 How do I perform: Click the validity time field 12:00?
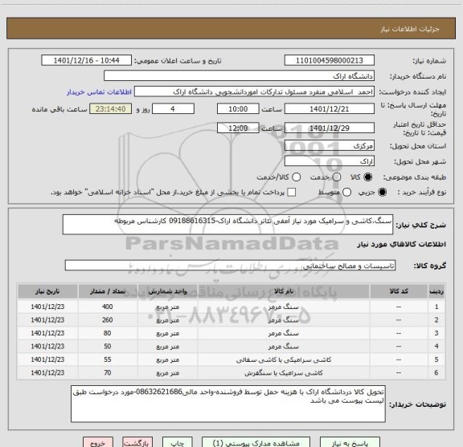[x=238, y=128]
